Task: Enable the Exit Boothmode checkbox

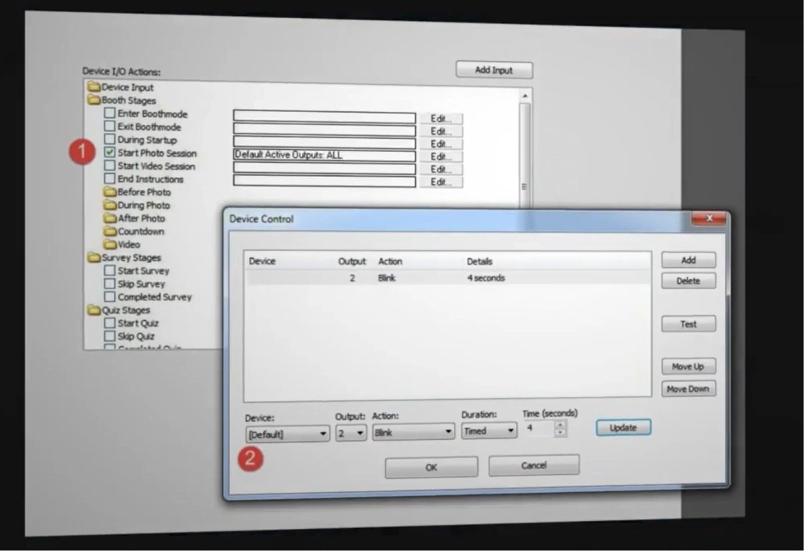Action: [x=110, y=126]
